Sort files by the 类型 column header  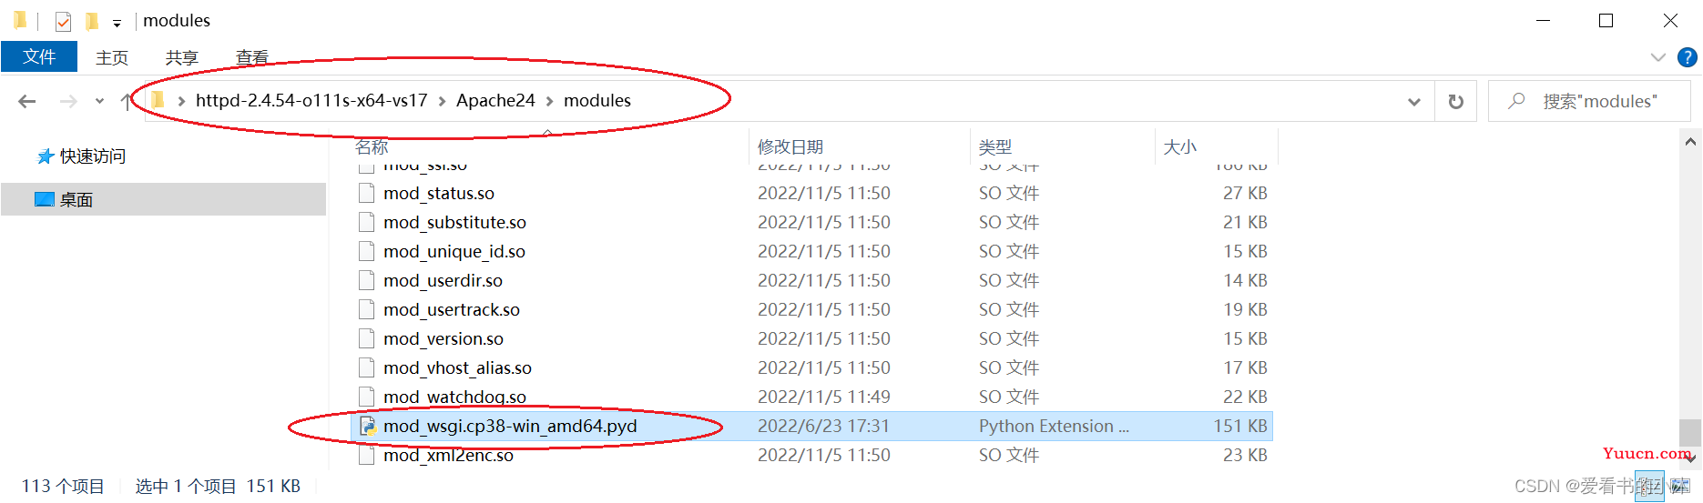click(994, 146)
